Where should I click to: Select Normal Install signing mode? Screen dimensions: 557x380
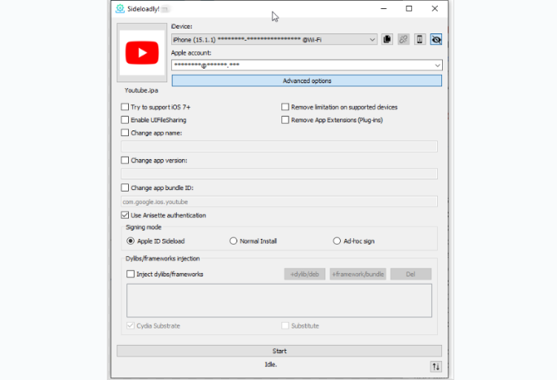234,241
